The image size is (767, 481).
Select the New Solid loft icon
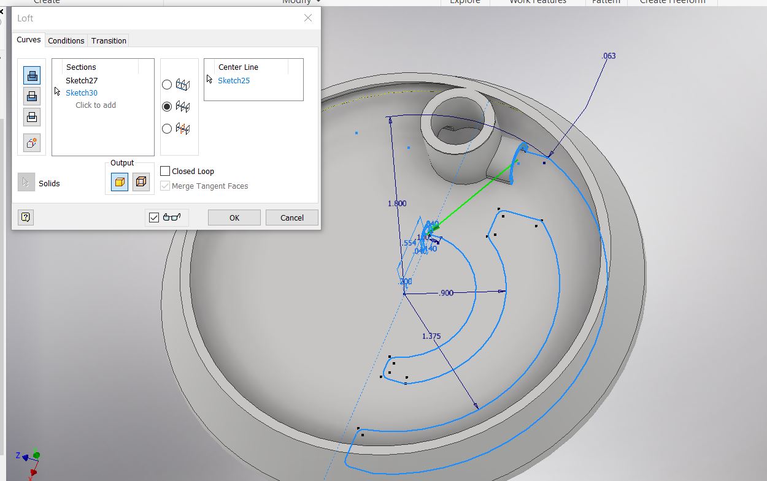[31, 142]
